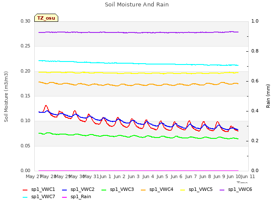Click the May 31 date tick label
The image size is (274, 205).
click(x=91, y=176)
